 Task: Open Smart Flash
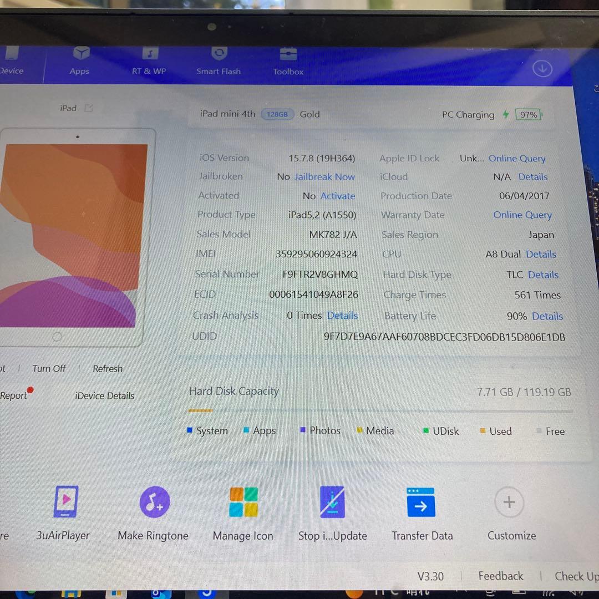click(219, 61)
